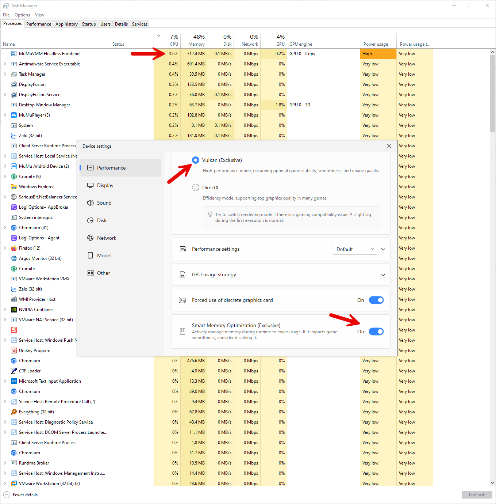The image size is (496, 504).
Task: Select the VMware Workstation VMX row
Action: 39,279
